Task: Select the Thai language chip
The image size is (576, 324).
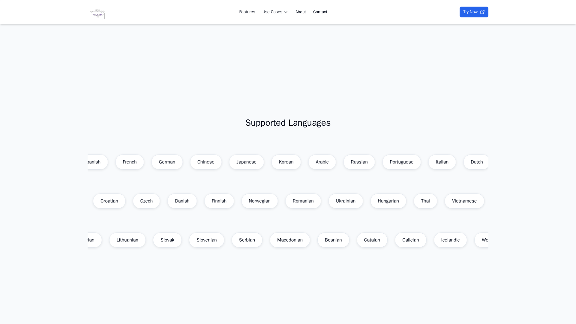Action: click(x=425, y=201)
